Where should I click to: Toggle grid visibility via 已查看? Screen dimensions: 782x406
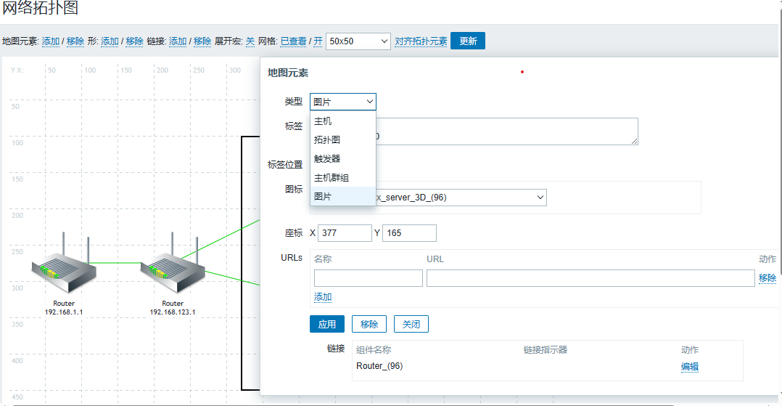click(x=293, y=41)
